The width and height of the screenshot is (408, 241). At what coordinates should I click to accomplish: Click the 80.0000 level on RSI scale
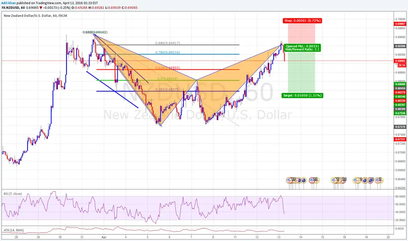pyautogui.click(x=400, y=196)
